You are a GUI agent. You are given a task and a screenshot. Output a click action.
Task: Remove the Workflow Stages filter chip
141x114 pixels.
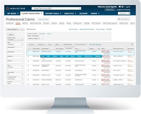click(42, 39)
